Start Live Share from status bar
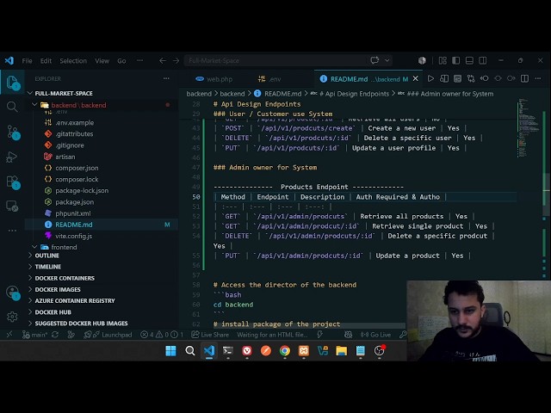The height and width of the screenshot is (413, 551). (x=210, y=335)
